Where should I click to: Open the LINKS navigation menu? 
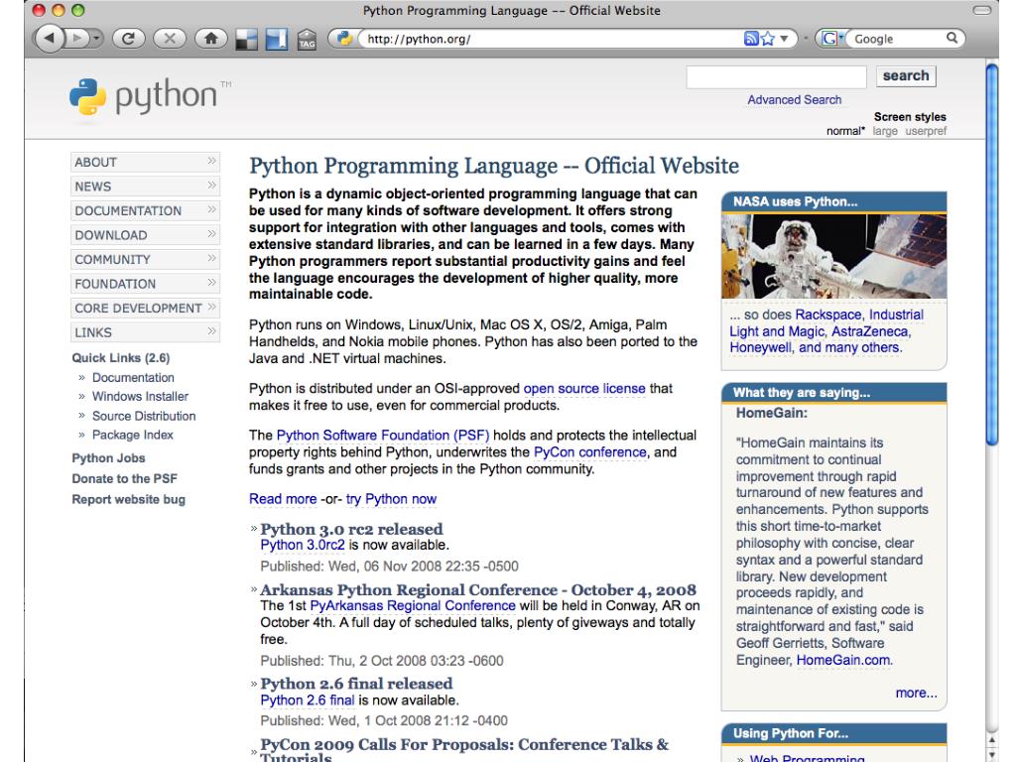(145, 332)
